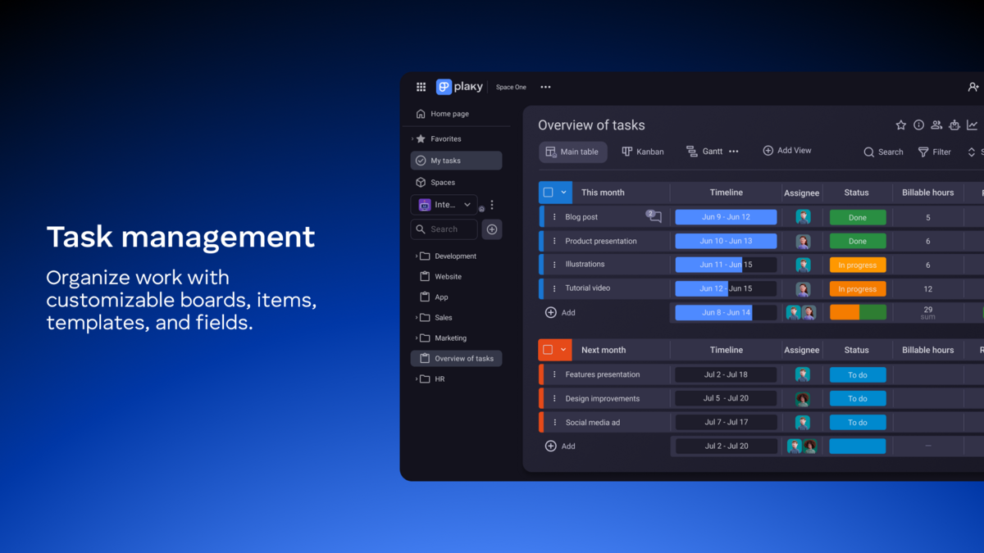Image resolution: width=984 pixels, height=553 pixels.
Task: Tick the Next month group checkbox
Action: pos(549,350)
